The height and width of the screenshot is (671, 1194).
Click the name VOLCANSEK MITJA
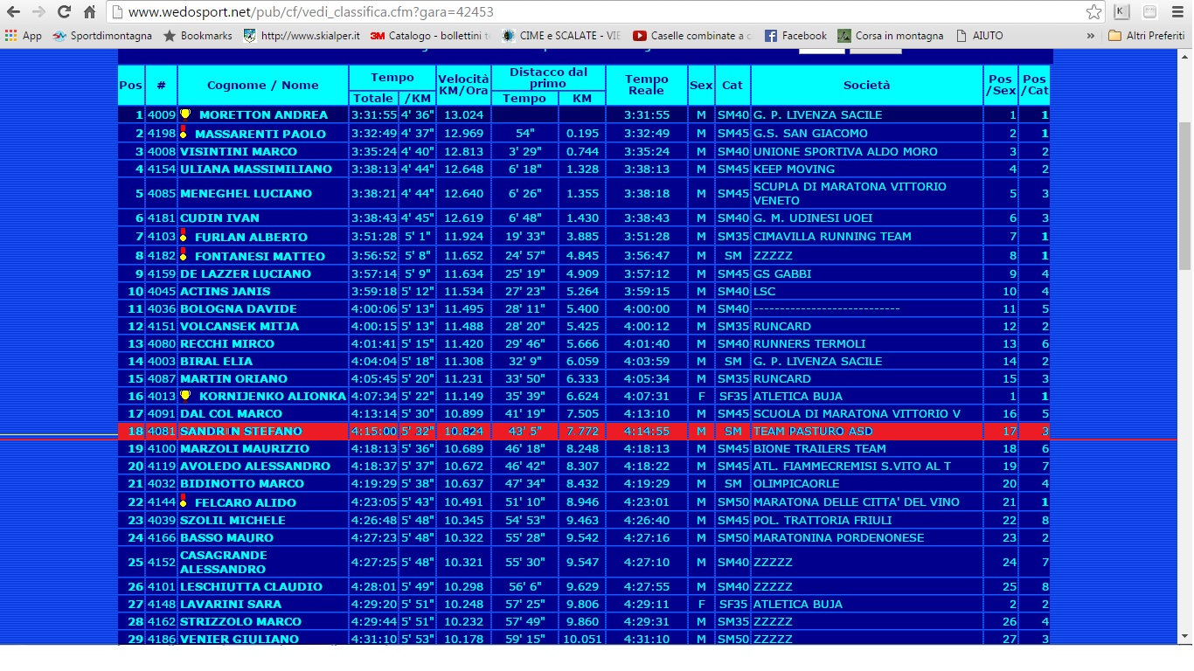pos(239,326)
